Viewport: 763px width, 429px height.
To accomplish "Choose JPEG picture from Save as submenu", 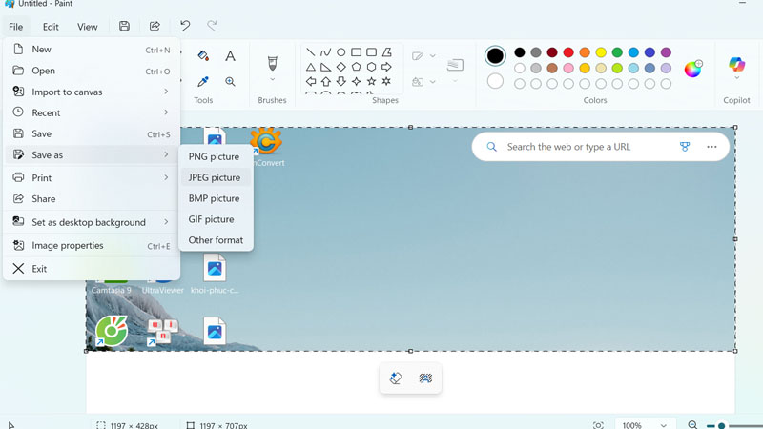I will [215, 177].
